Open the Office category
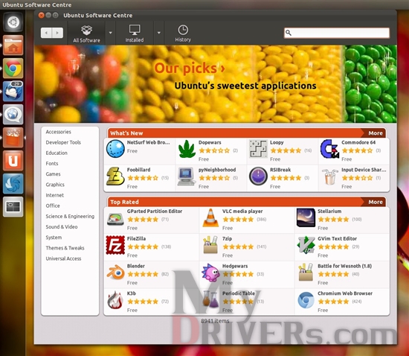 point(53,206)
